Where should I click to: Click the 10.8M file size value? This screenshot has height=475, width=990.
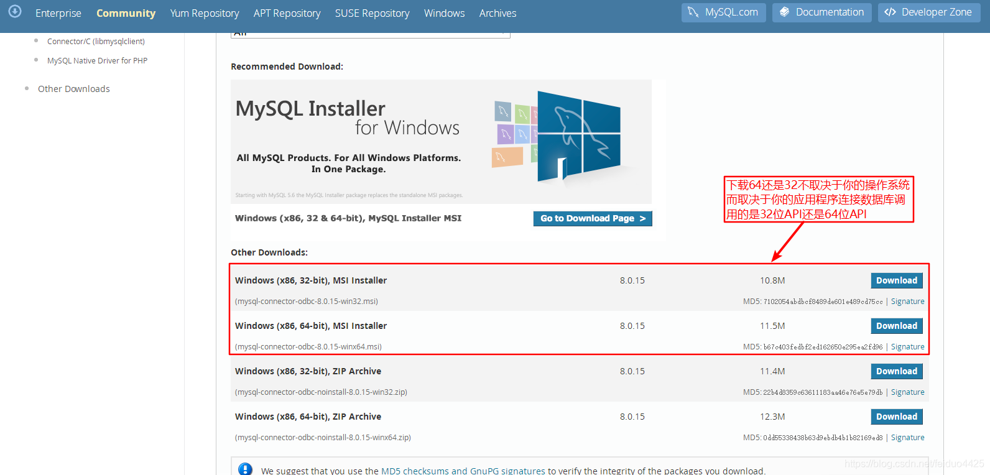[772, 280]
